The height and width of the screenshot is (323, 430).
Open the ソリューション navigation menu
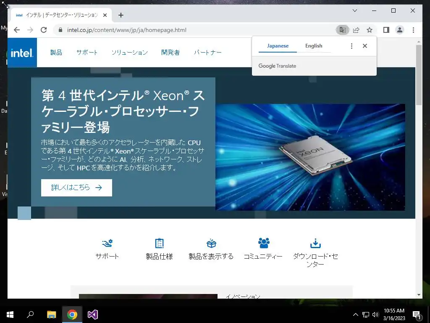coord(129,53)
